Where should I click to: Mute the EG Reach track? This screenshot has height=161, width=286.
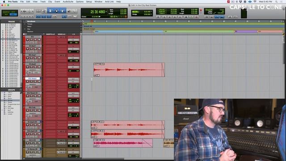pyautogui.click(x=39, y=81)
